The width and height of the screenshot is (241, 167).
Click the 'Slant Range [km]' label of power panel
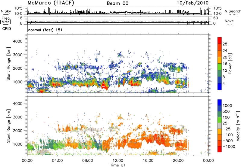pyautogui.click(x=8, y=64)
